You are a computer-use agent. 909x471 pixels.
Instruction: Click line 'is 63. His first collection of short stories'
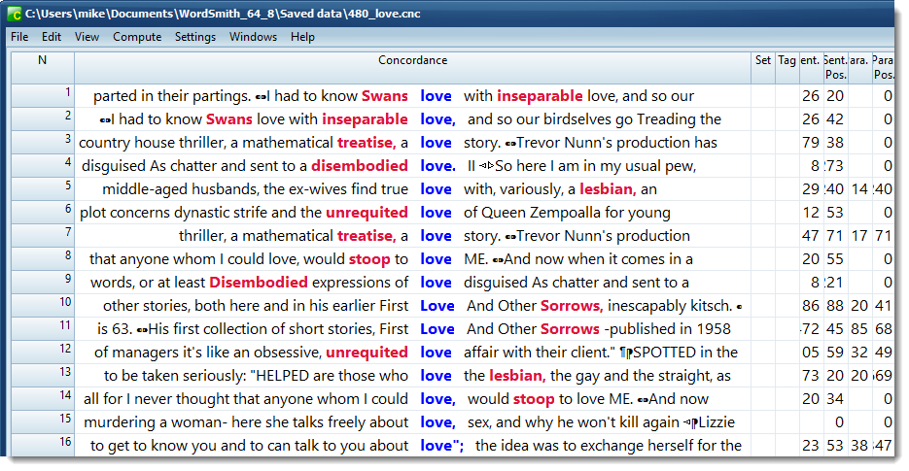point(413,328)
